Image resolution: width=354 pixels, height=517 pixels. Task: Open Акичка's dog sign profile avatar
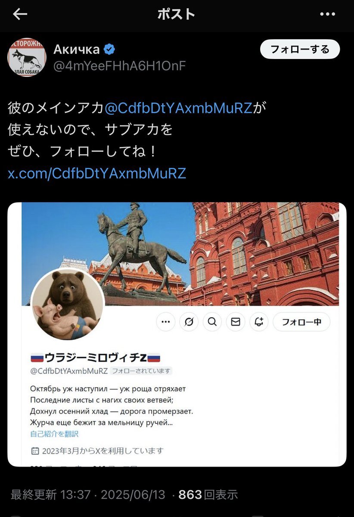pyautogui.click(x=27, y=57)
